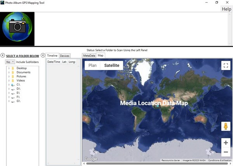Click the globe camera application logo
Screen dimensions: 233x166
point(17,29)
